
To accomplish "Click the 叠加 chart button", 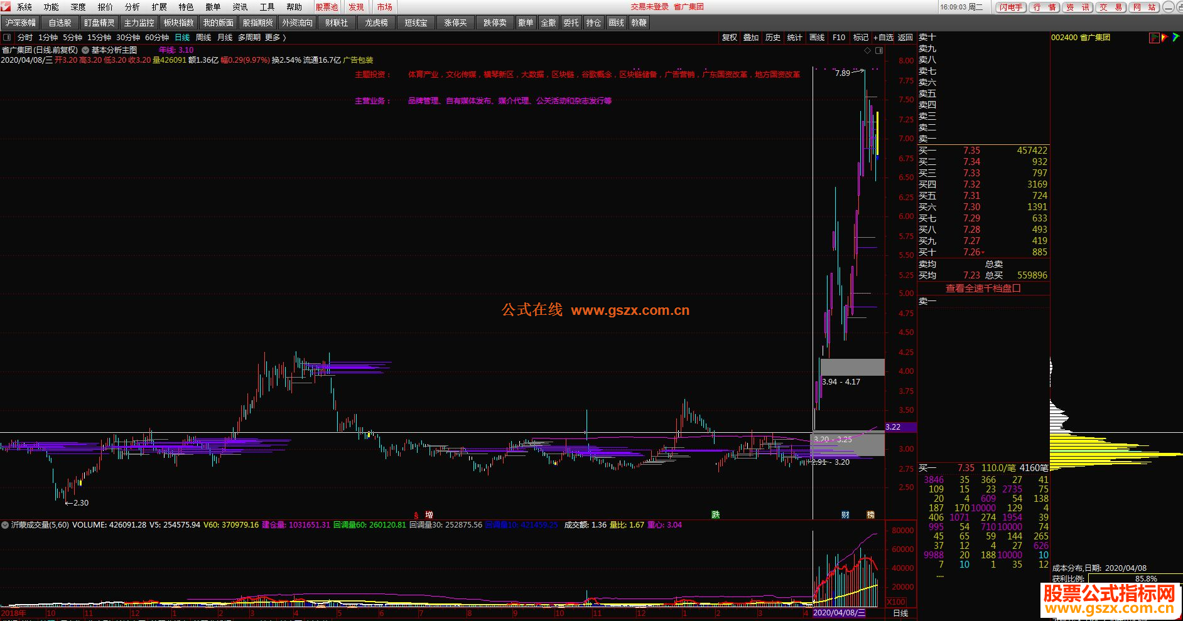I will [752, 38].
